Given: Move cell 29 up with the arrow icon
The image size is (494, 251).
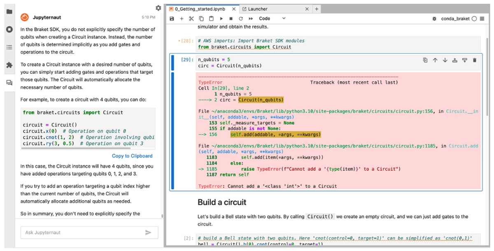Looking at the screenshot, I should click(435, 60).
